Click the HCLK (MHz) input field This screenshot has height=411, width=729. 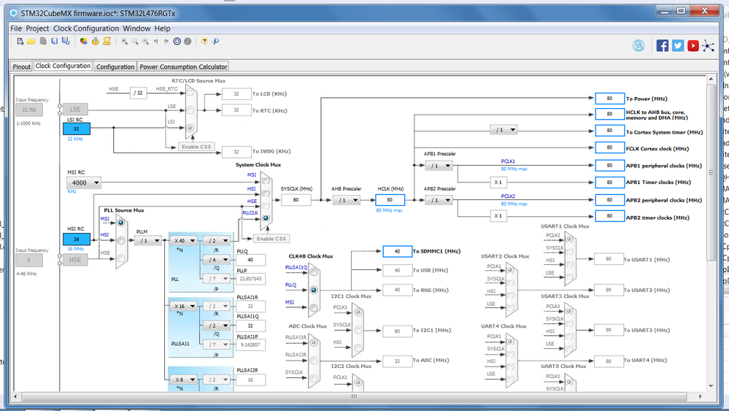tap(390, 200)
